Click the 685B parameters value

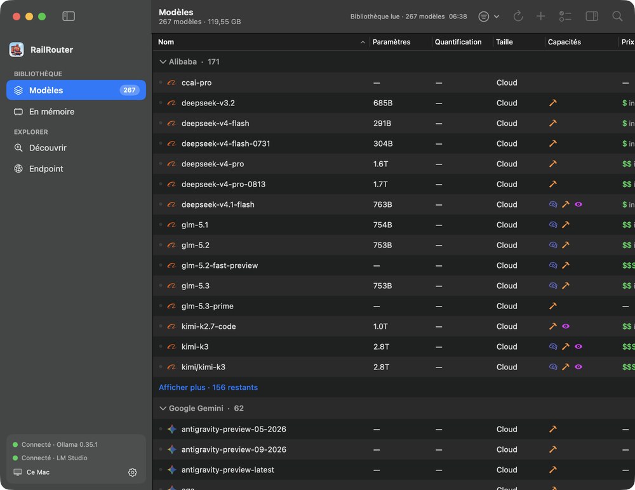click(383, 103)
